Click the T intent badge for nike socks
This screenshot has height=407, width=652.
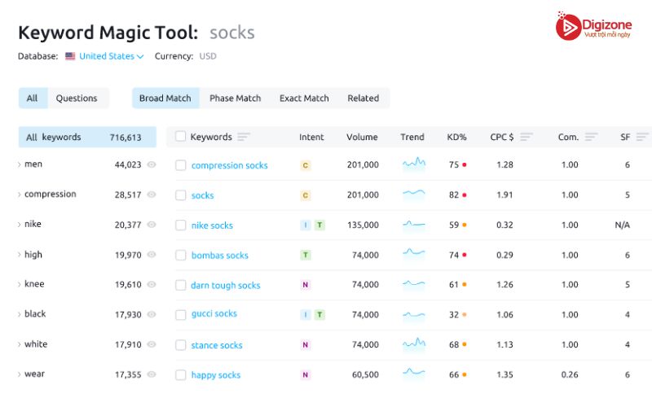coord(319,225)
